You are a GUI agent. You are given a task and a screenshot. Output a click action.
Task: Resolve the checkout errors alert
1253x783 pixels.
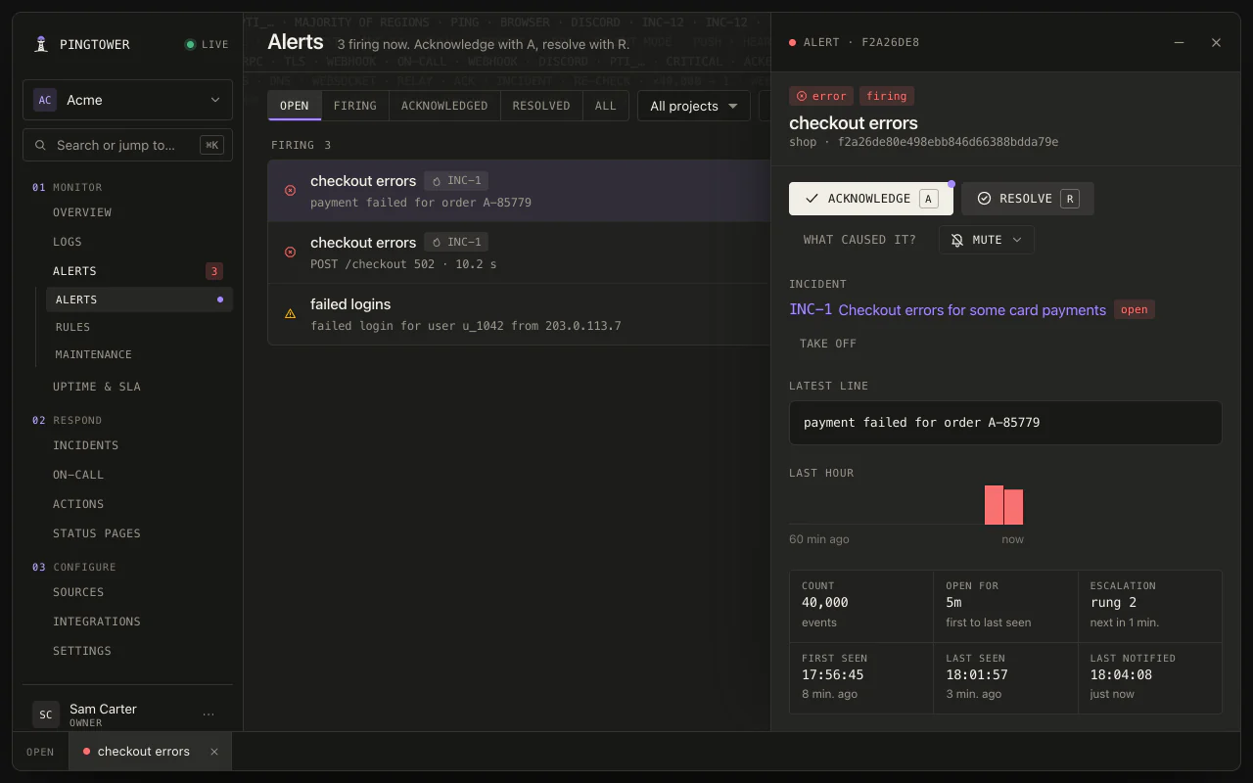pos(1028,199)
